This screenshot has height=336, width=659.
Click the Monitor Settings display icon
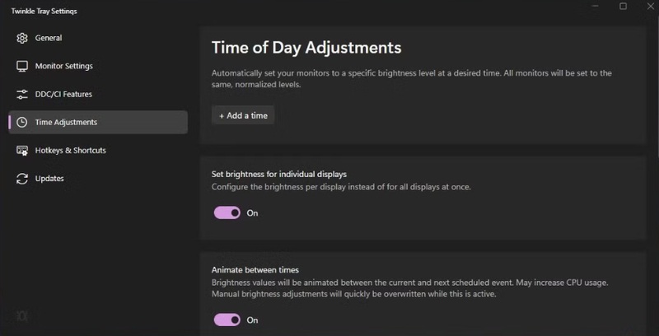pyautogui.click(x=22, y=66)
